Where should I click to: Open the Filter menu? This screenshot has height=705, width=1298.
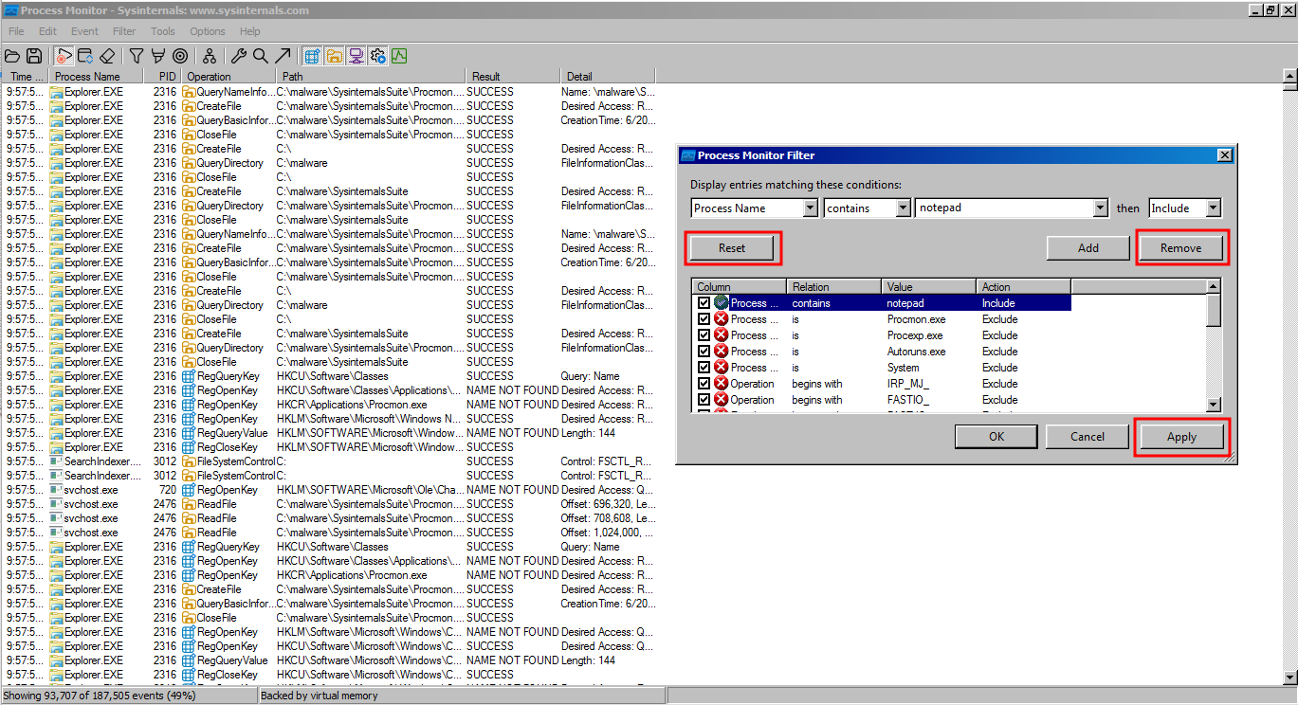[124, 31]
